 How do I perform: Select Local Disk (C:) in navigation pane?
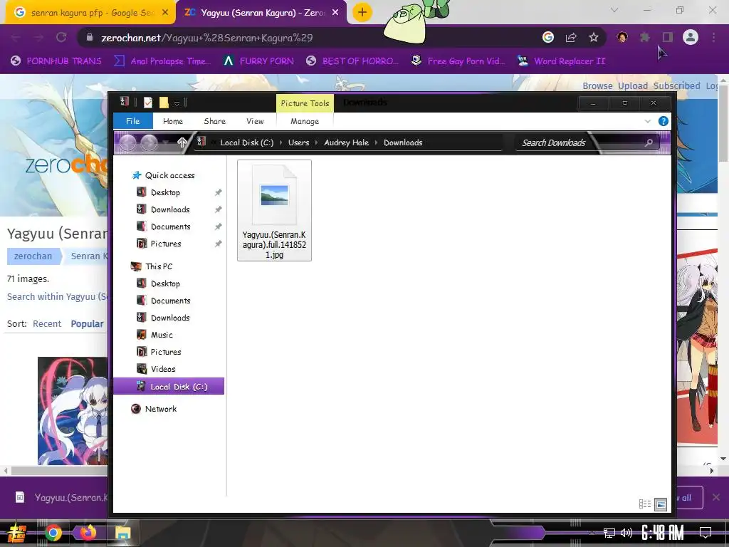[169, 387]
